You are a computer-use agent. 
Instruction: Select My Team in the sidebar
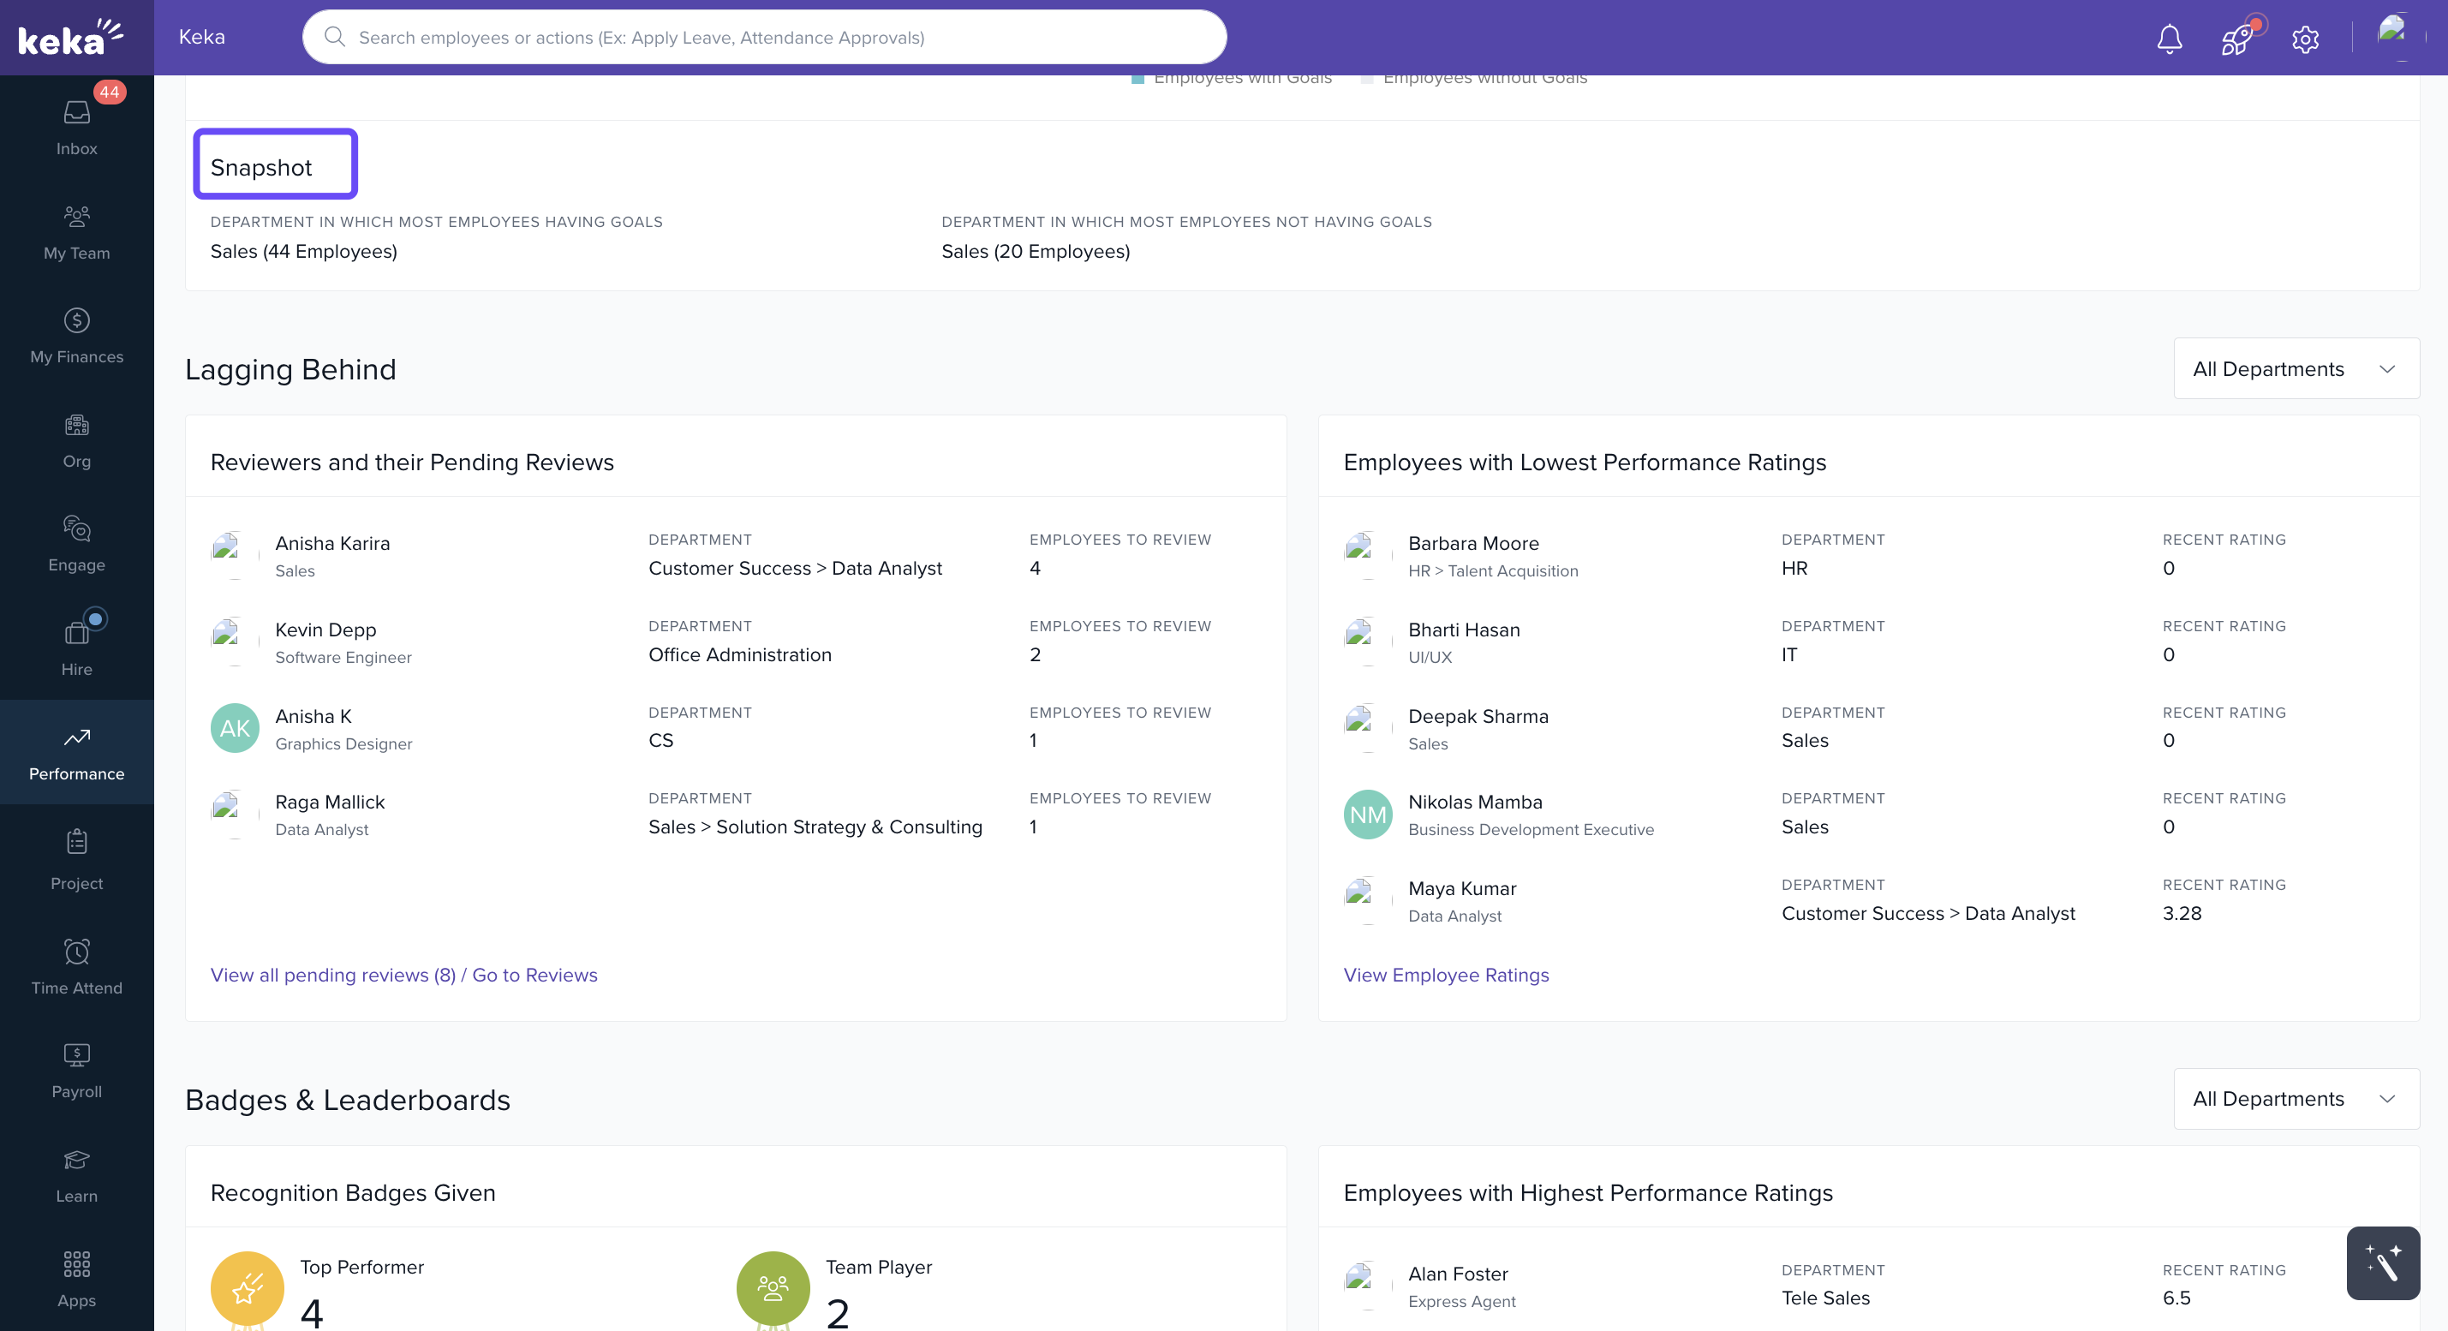click(x=76, y=231)
